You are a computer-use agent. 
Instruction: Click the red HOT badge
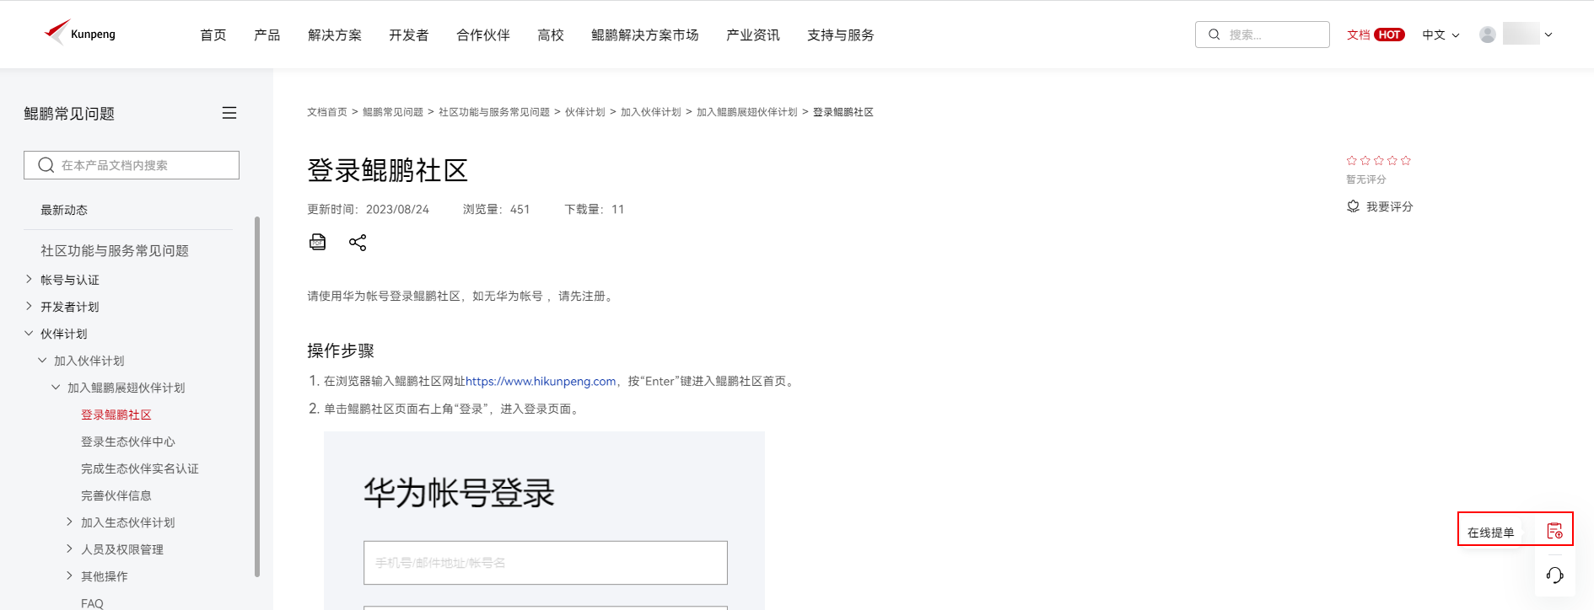click(1389, 35)
